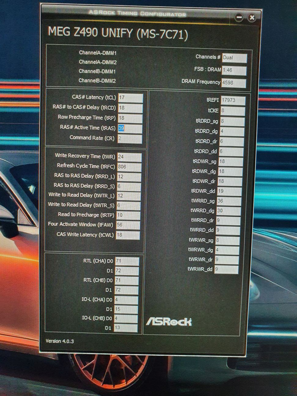Click the CAS# Latency (tCL) field
The image size is (297, 396).
[130, 98]
